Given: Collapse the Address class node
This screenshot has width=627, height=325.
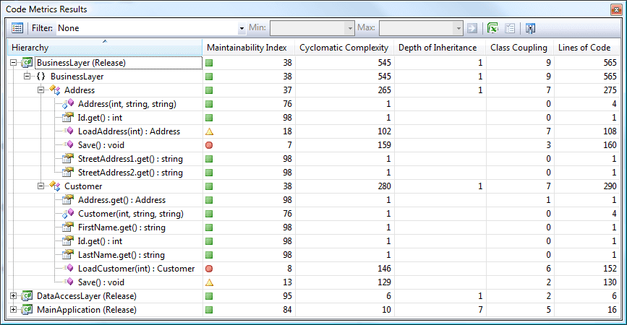Looking at the screenshot, I should coord(41,90).
